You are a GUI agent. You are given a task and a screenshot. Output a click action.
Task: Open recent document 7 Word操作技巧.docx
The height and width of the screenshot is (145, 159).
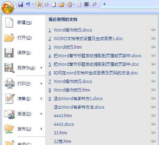[70, 82]
